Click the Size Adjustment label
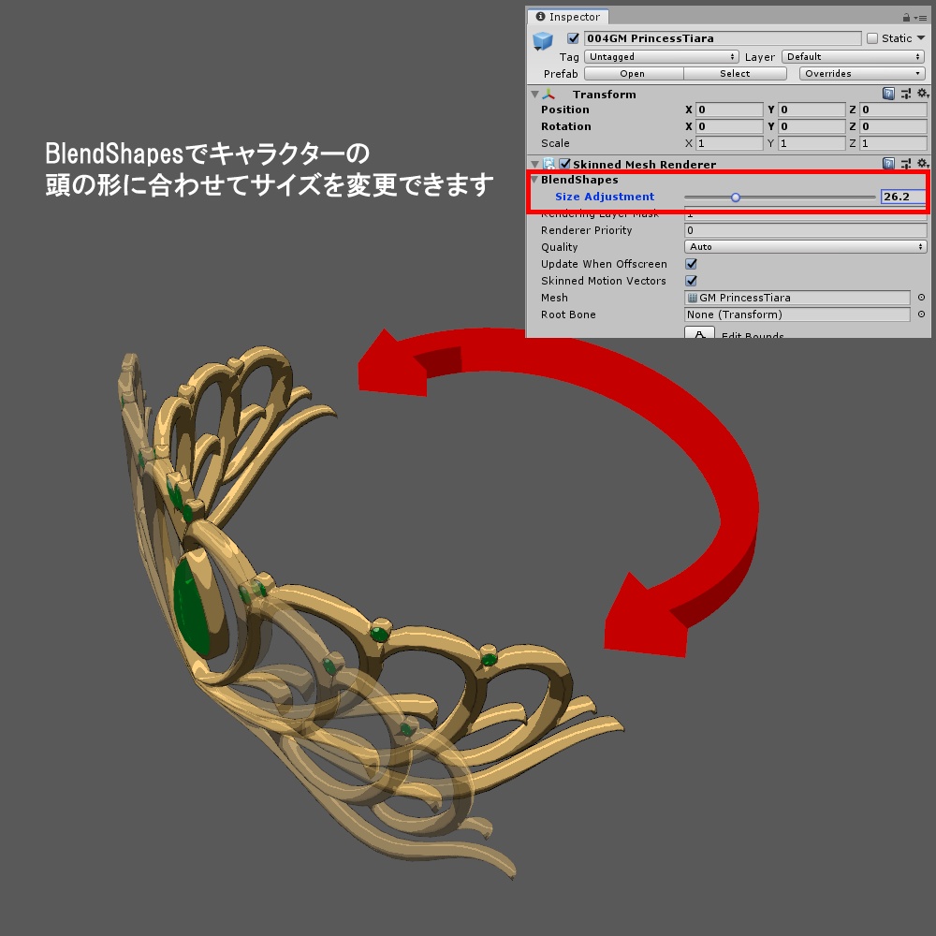The height and width of the screenshot is (936, 936). [605, 197]
